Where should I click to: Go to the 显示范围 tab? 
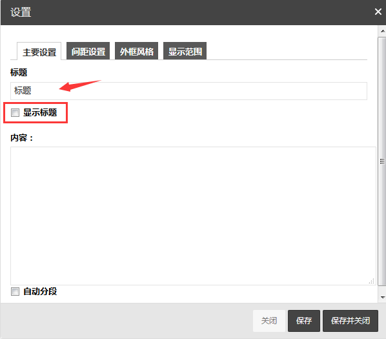pyautogui.click(x=185, y=51)
